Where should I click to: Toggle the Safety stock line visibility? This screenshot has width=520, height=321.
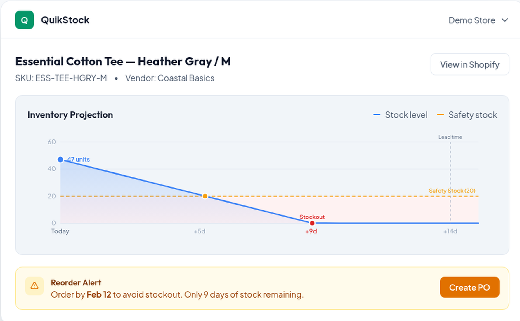467,115
